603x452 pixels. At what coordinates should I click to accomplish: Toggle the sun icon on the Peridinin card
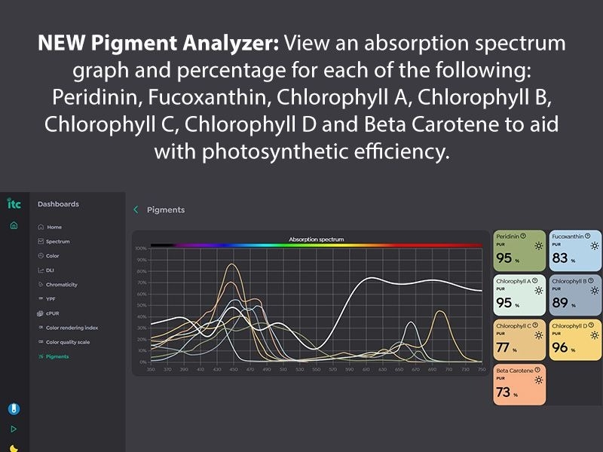pos(538,245)
